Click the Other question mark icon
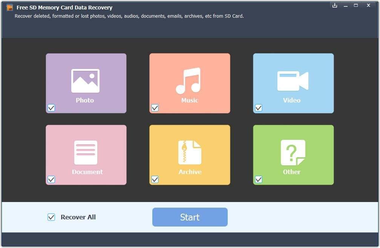Viewport: 380px width, 248px height. (293, 153)
